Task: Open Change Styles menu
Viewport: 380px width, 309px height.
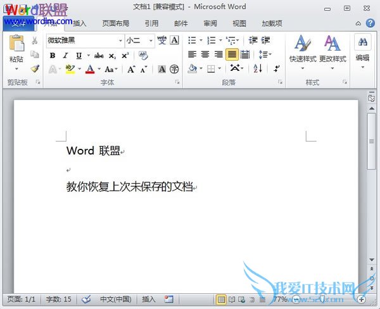Action: coord(332,52)
